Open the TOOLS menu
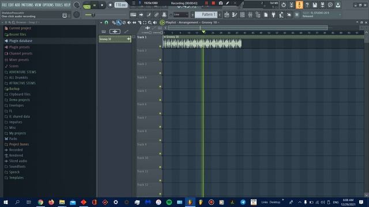The image size is (369, 207). [59, 5]
